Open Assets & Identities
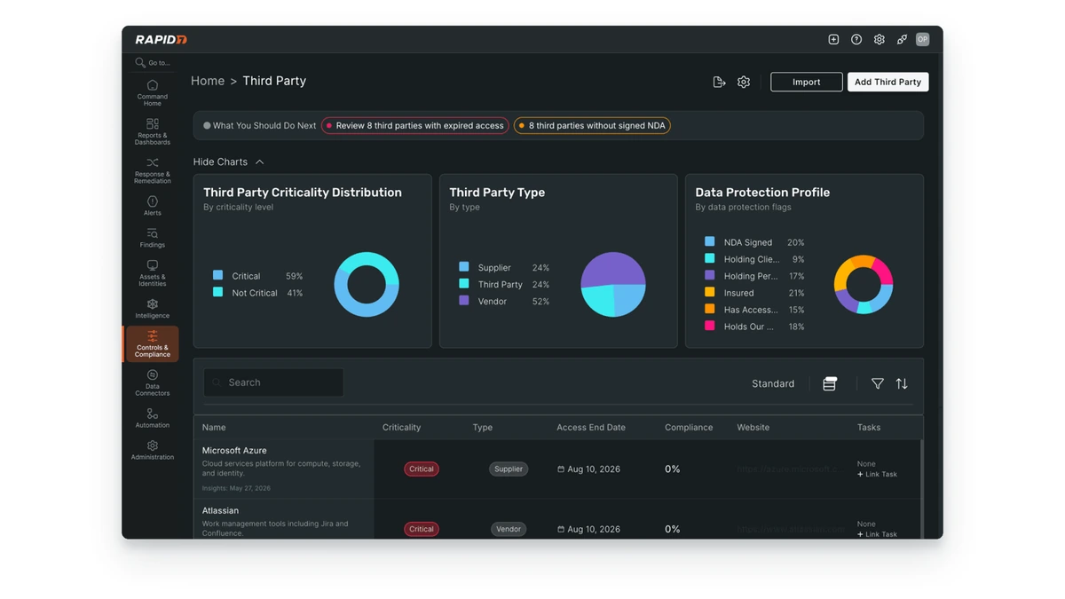Image resolution: width=1065 pixels, height=599 pixels. coord(152,273)
